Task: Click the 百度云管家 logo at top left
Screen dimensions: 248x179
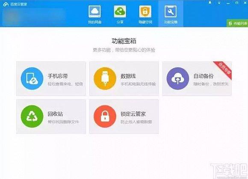Action: [15, 4]
